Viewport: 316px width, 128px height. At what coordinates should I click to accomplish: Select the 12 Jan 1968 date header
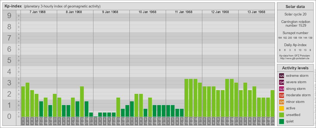(x=220, y=12)
